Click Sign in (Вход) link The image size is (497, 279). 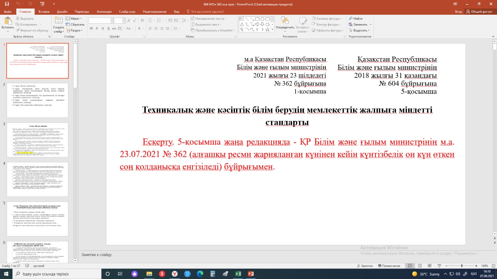[458, 12]
